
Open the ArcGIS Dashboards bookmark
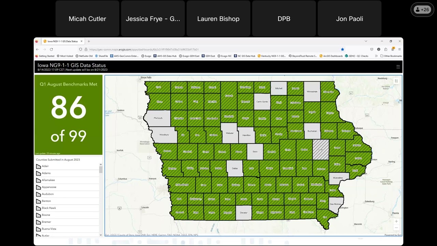tap(331, 56)
